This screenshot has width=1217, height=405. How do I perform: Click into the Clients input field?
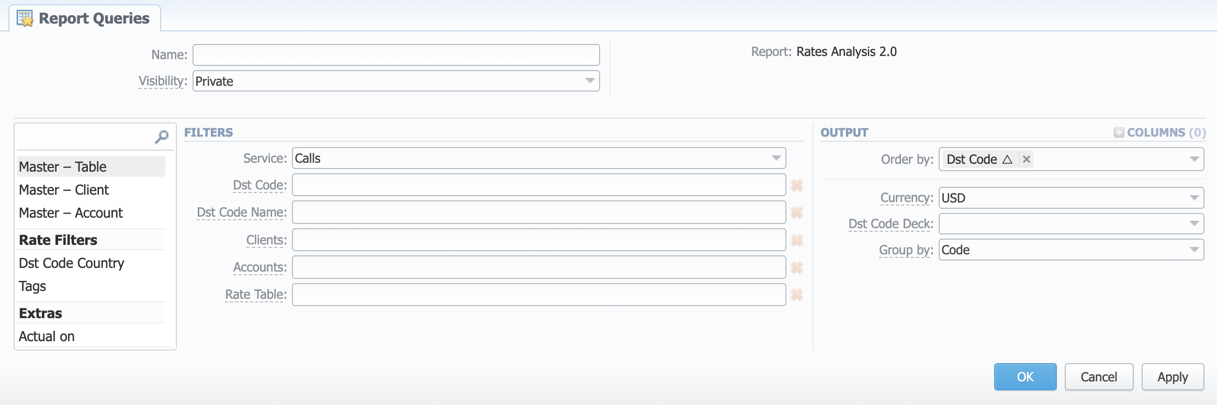click(x=539, y=240)
